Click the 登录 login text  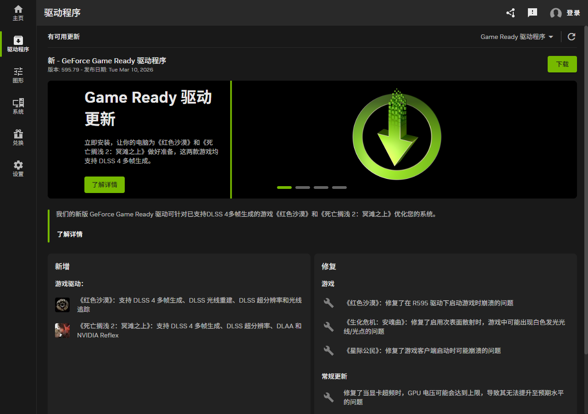pyautogui.click(x=573, y=13)
